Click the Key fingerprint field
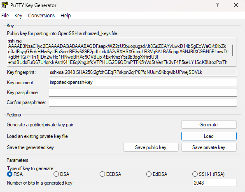245x192 pixels. [143, 72]
